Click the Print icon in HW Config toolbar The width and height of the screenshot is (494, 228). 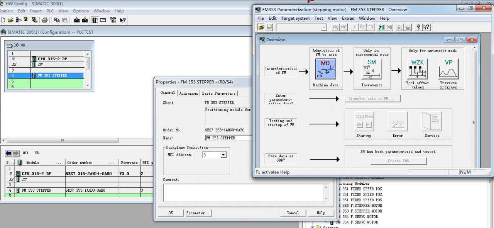pos(45,20)
